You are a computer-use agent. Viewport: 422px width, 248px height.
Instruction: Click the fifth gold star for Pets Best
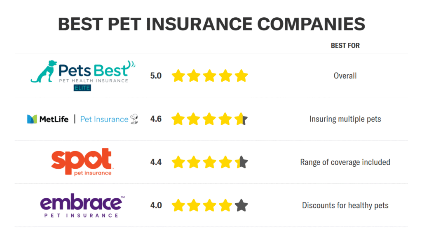(x=241, y=76)
